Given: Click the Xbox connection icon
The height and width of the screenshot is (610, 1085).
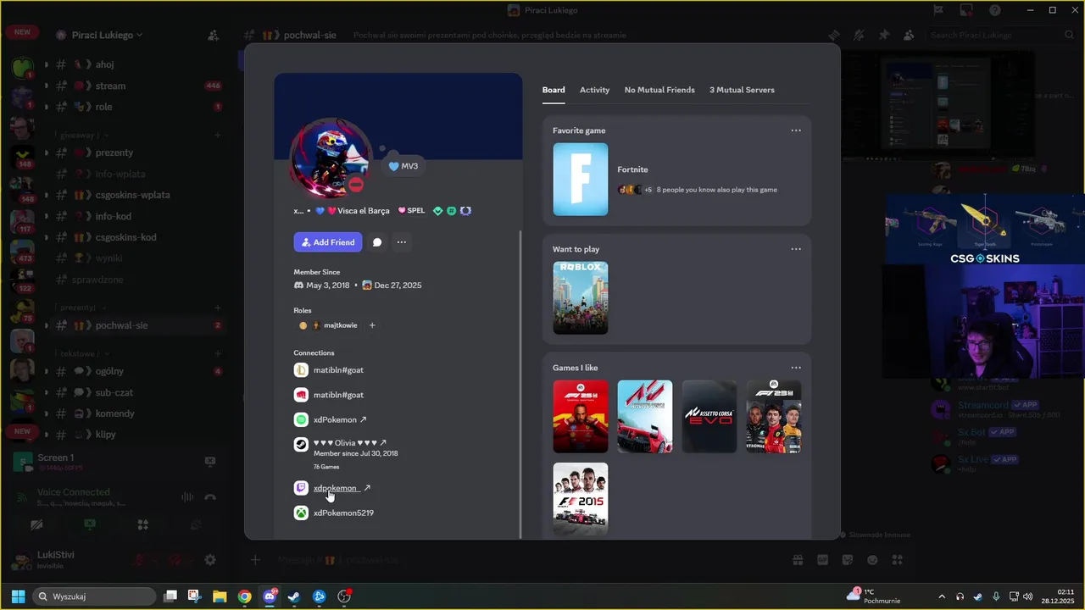Looking at the screenshot, I should (x=301, y=513).
